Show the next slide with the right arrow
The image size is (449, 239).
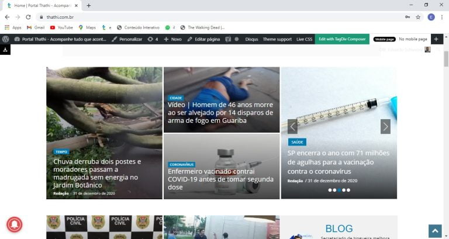(385, 127)
